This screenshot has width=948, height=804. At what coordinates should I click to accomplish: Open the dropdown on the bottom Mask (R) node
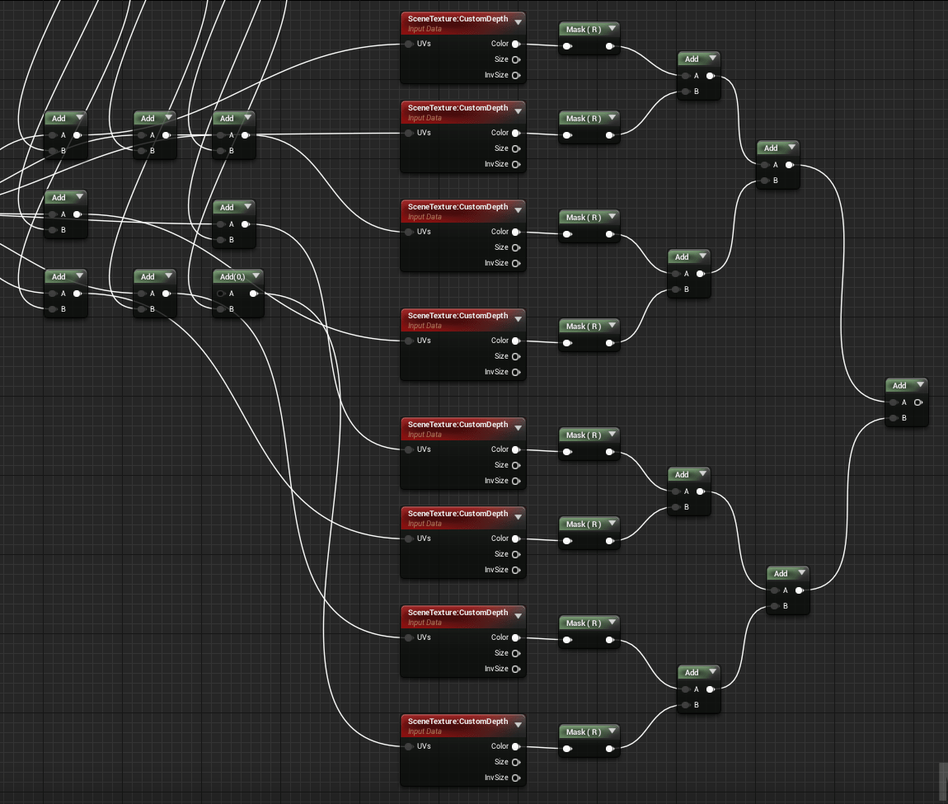point(612,731)
